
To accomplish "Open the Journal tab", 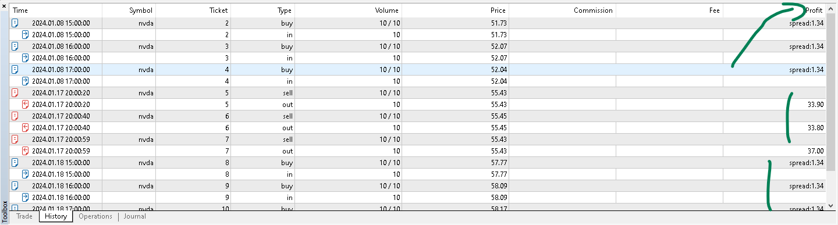I will coord(134,216).
